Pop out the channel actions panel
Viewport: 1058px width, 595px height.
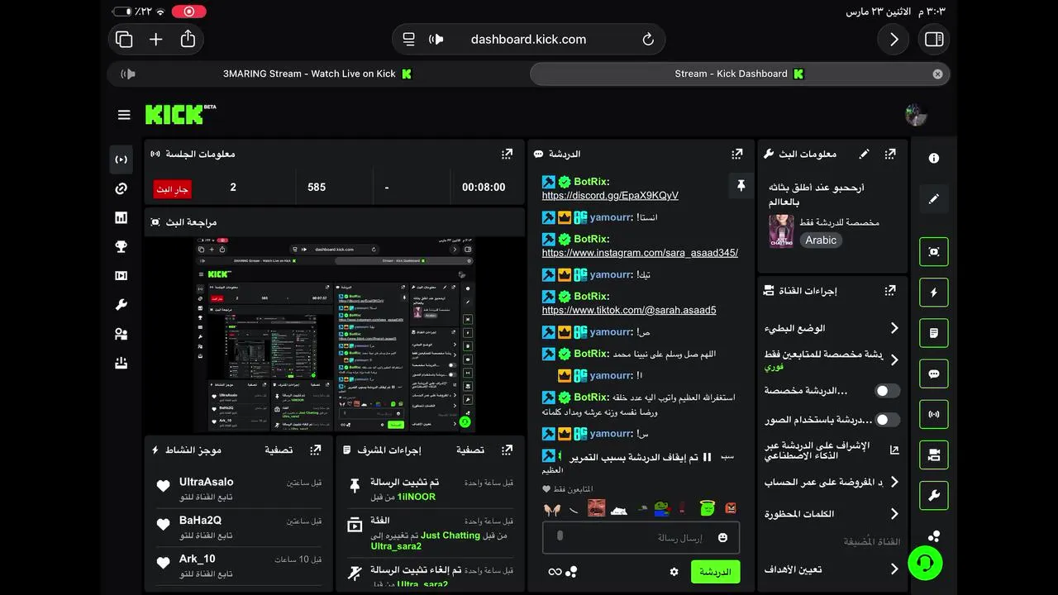click(890, 291)
